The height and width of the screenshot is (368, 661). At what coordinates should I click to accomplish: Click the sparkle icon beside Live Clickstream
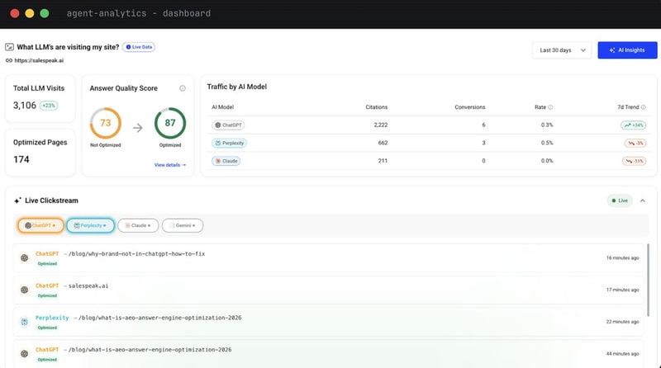point(17,201)
